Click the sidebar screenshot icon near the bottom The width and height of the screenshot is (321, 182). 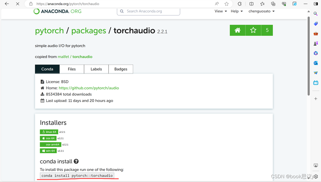316,165
